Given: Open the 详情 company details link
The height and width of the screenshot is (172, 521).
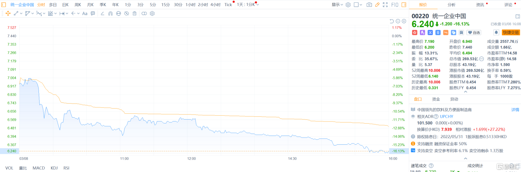Looking at the screenshot, I should point(515,110).
